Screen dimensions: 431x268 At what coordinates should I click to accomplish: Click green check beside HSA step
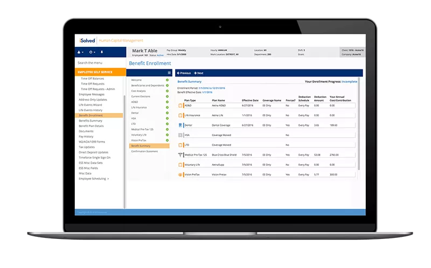click(x=167, y=118)
